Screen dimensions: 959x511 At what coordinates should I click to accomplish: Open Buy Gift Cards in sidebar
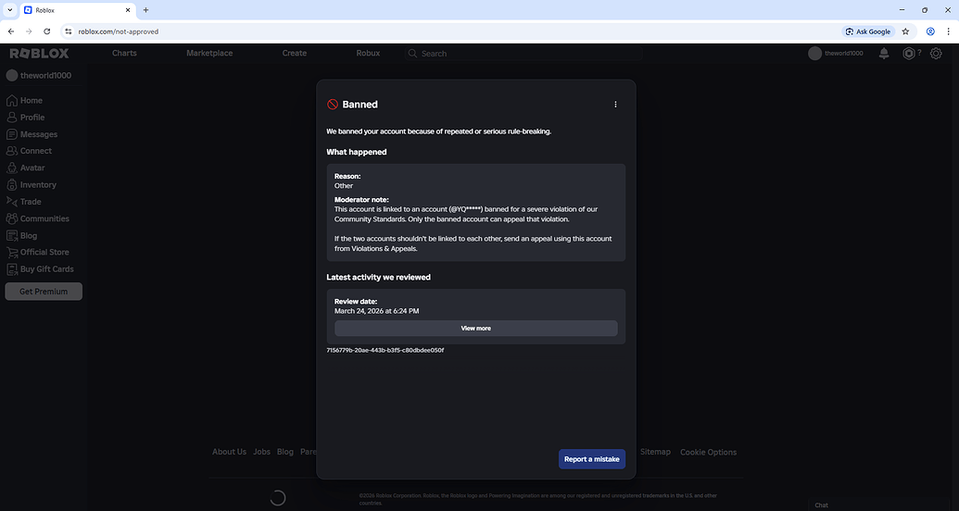40,269
